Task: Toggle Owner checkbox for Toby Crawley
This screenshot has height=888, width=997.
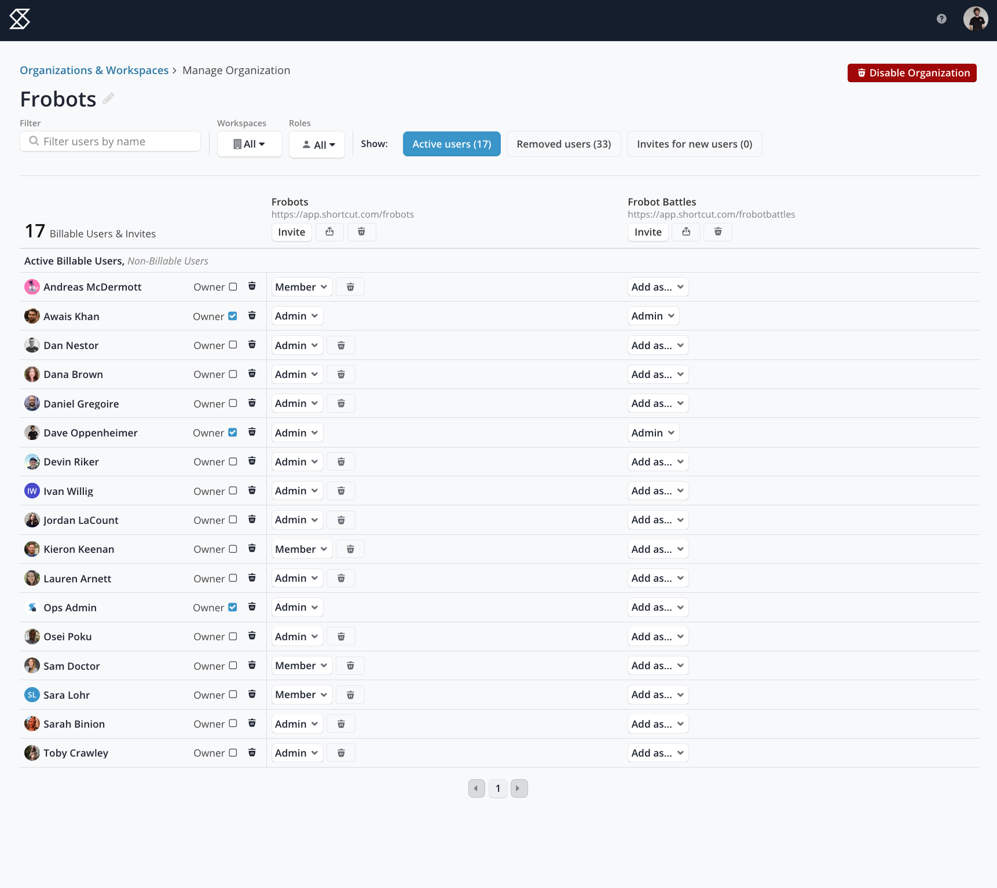Action: pos(233,753)
